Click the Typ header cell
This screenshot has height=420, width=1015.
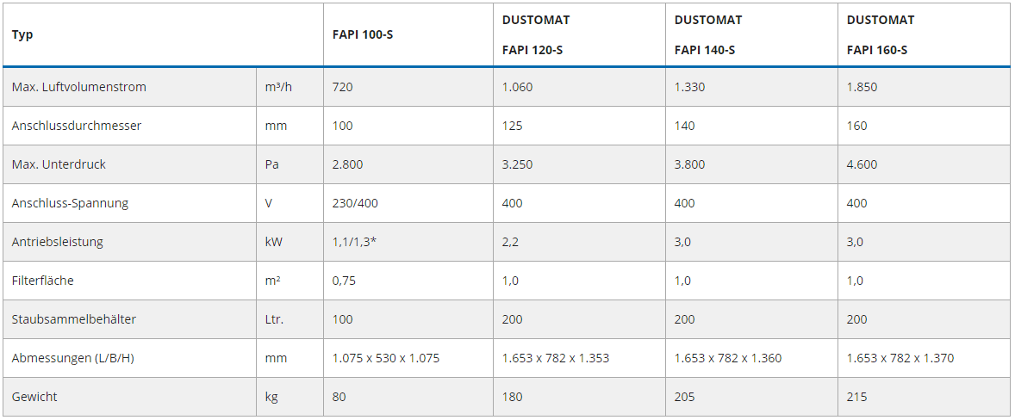pos(22,34)
